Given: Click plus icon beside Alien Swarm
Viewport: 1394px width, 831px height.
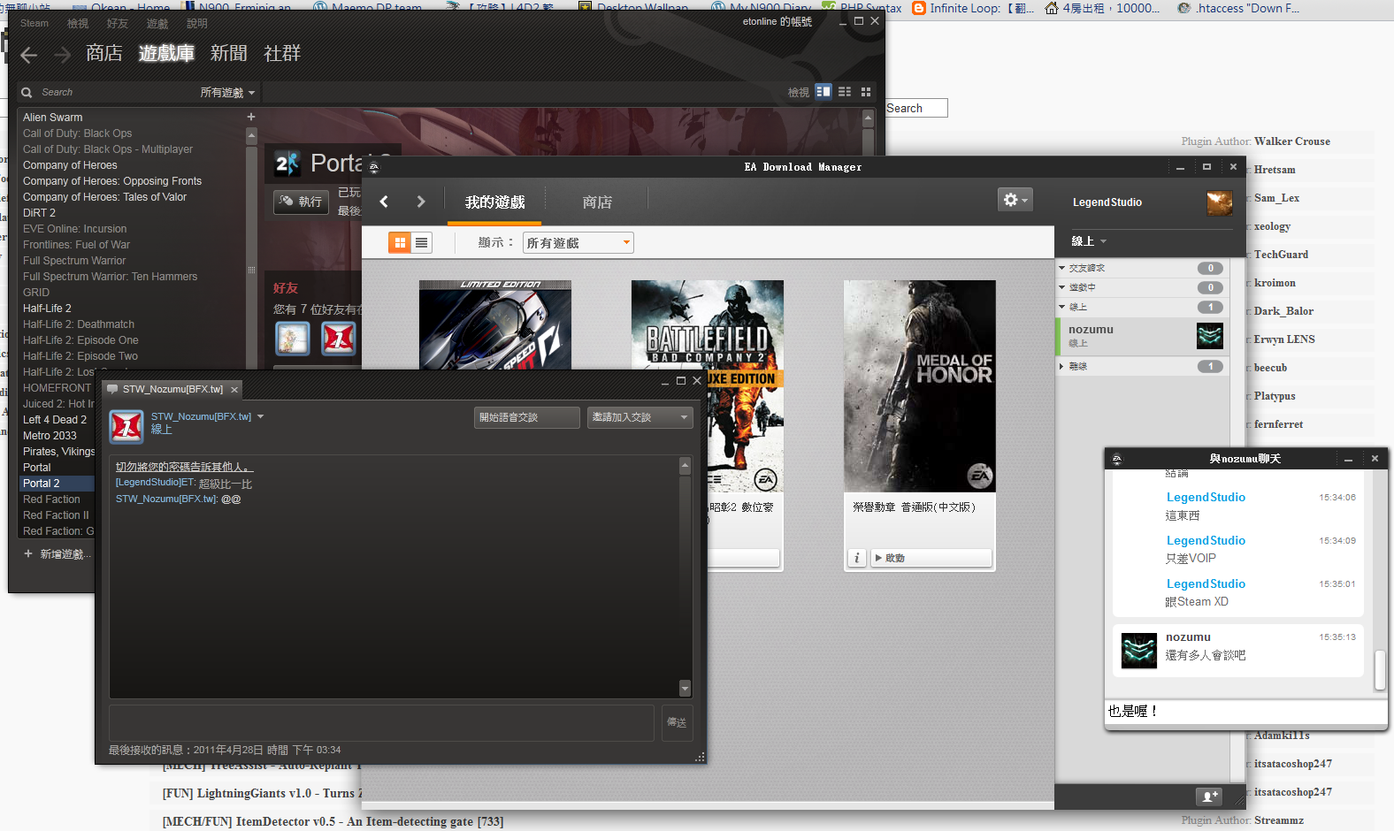Looking at the screenshot, I should 251,117.
